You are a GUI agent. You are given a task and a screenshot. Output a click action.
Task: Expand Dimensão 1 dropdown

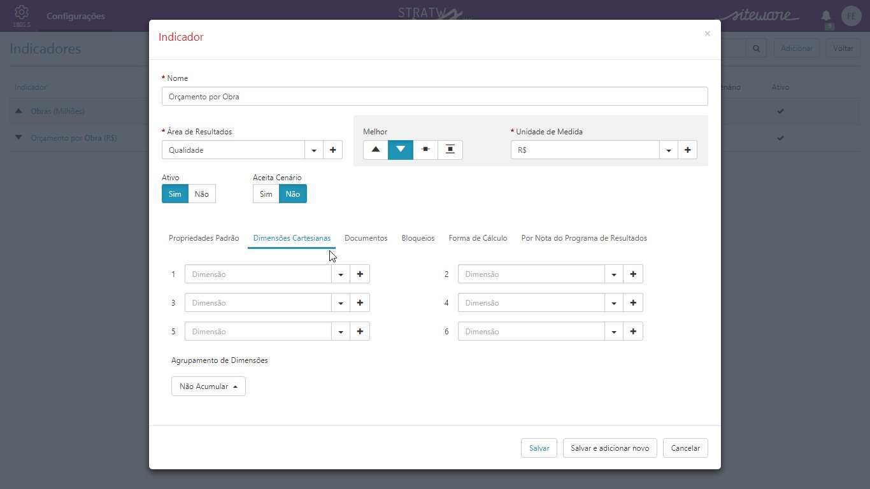pos(341,274)
